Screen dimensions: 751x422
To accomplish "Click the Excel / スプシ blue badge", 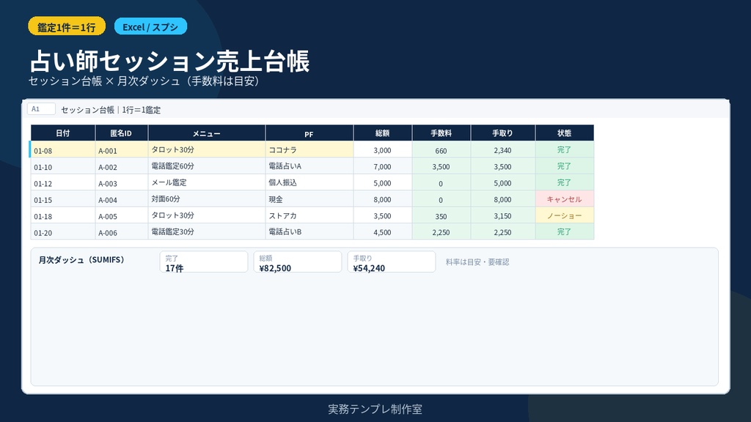I will 150,27.
